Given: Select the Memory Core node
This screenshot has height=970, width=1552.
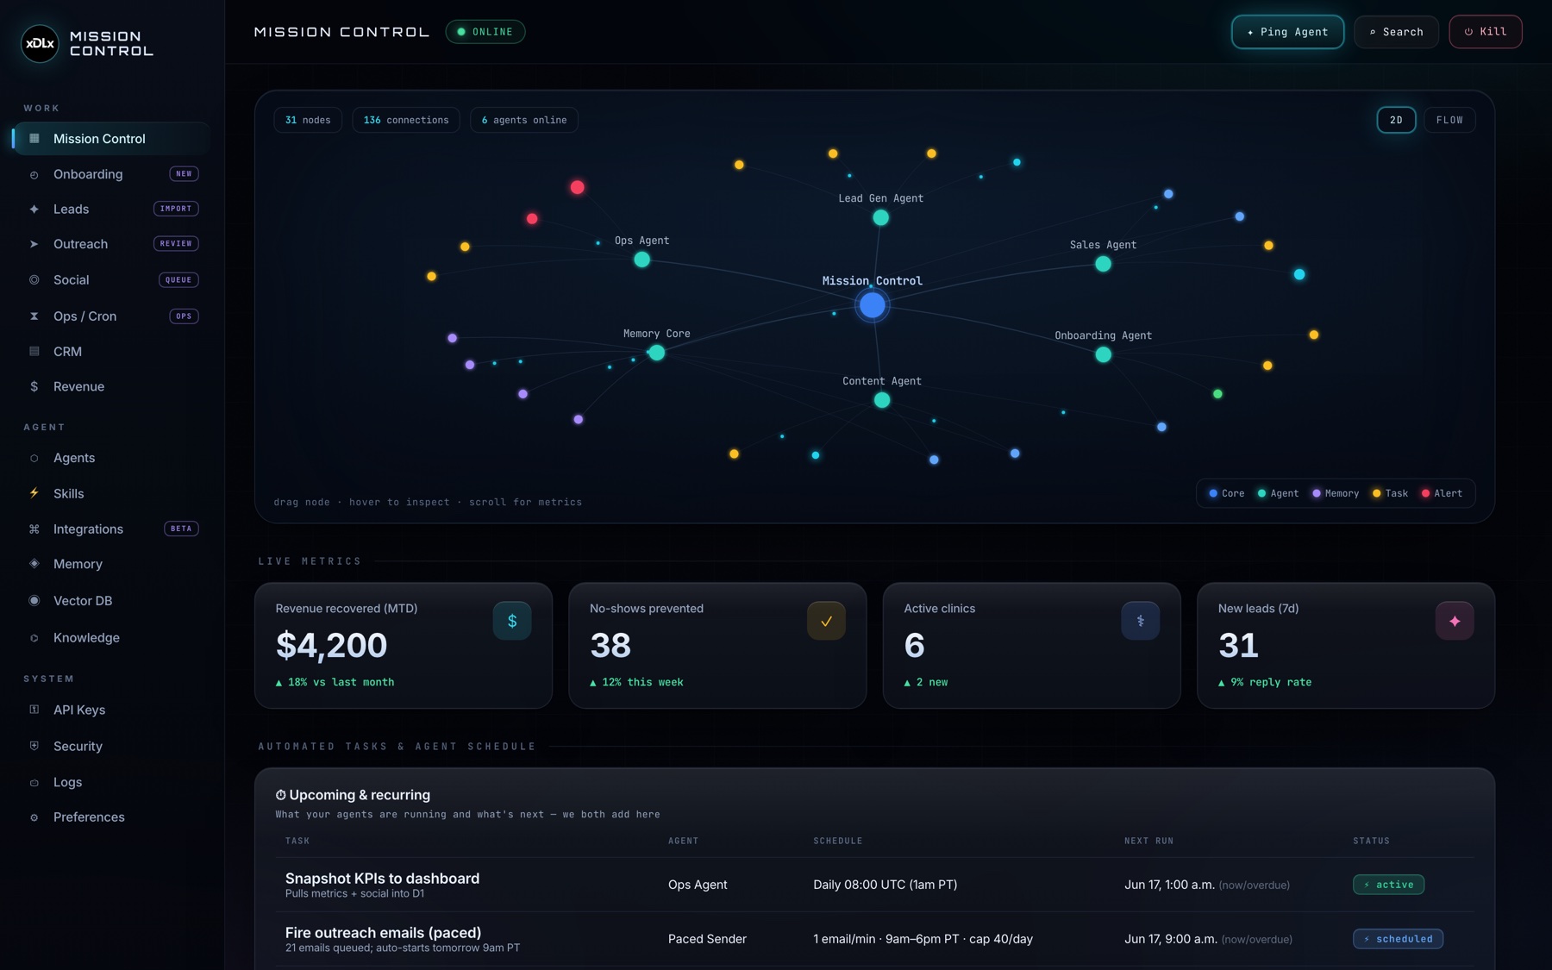Looking at the screenshot, I should click(656, 353).
